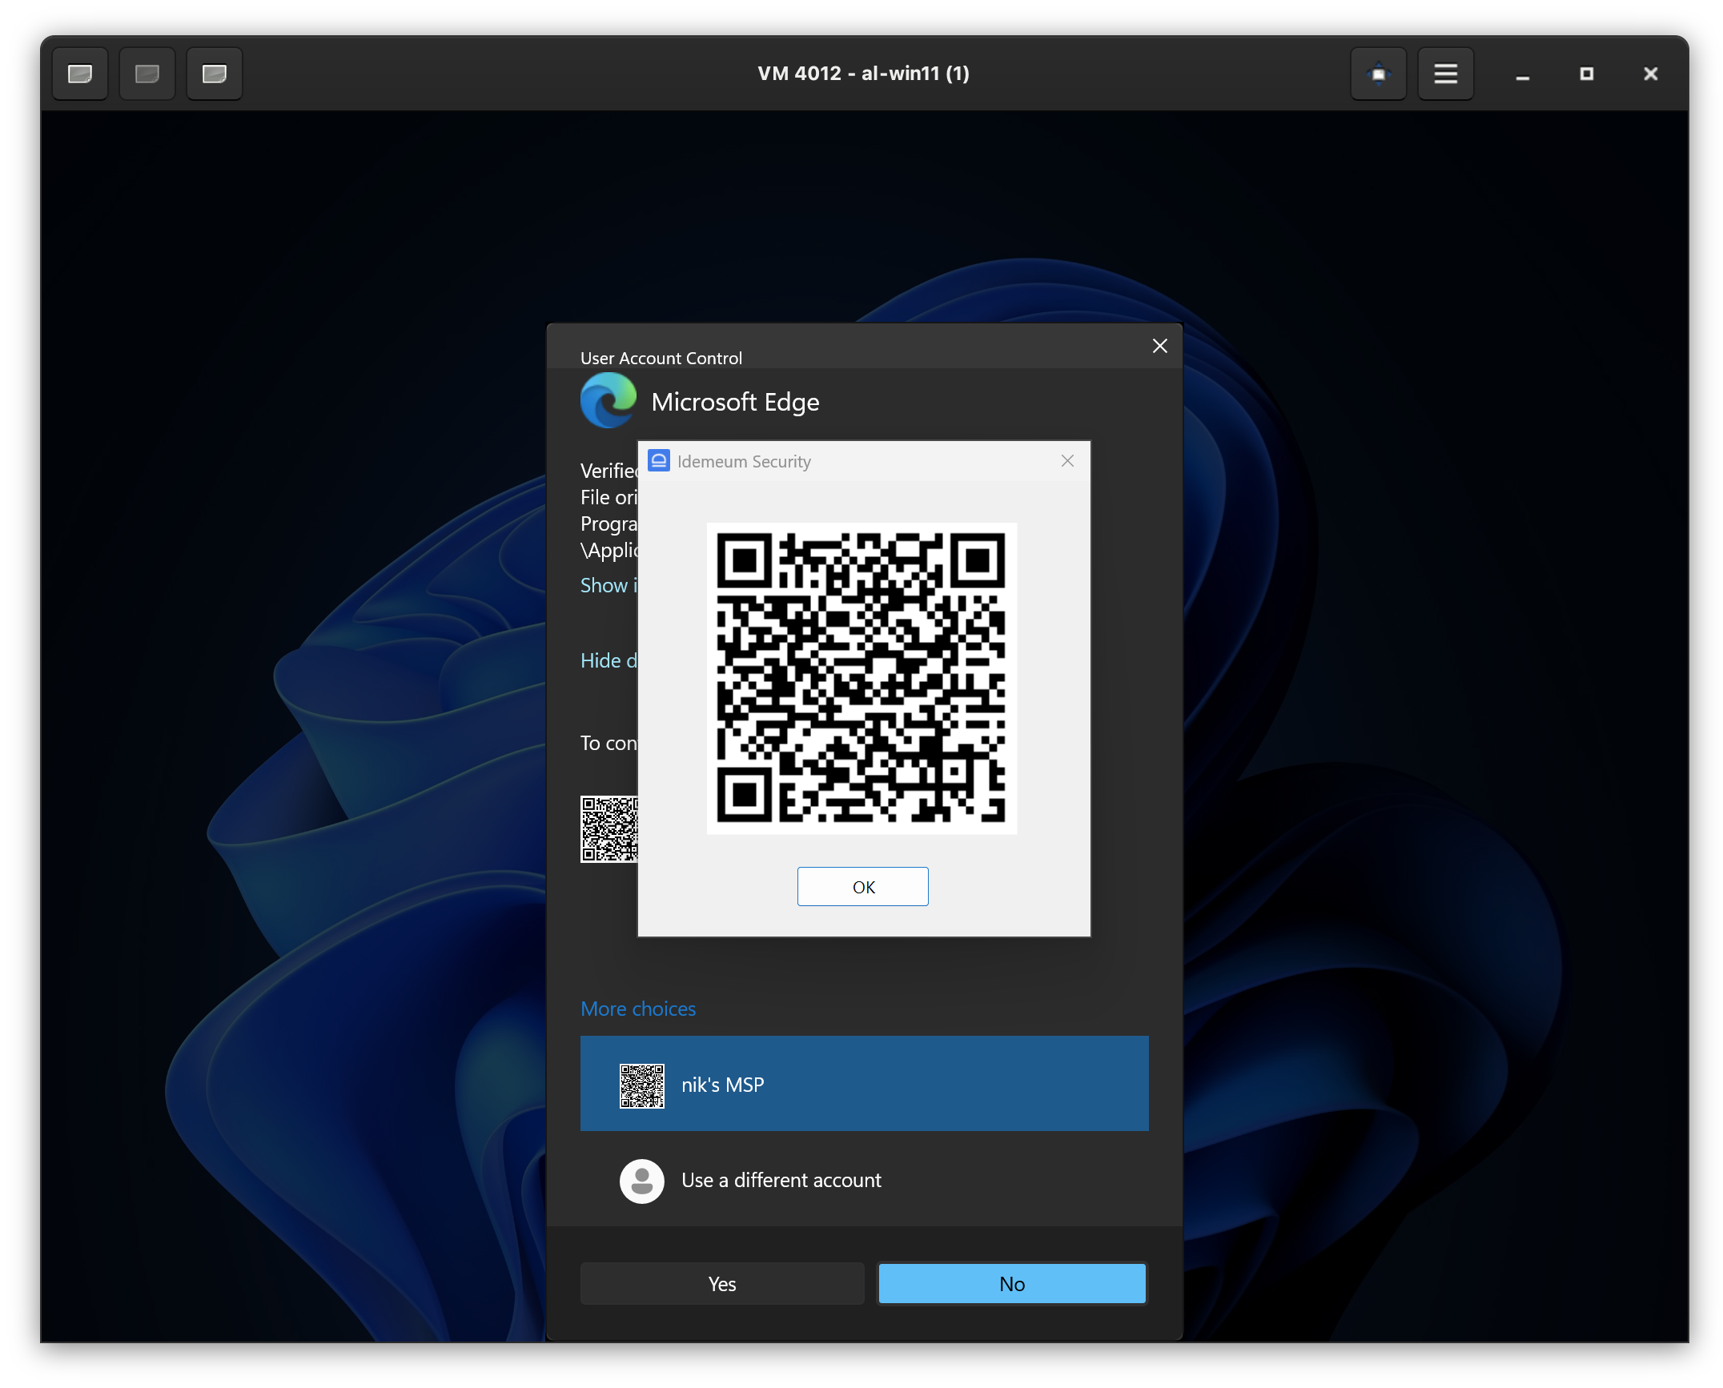Click the small QR code in UAC dialog
The width and height of the screenshot is (1723, 1388).
(x=608, y=829)
